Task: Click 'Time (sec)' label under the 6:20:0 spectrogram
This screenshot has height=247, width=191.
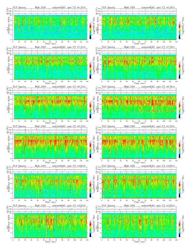Action: tap(51, 43)
